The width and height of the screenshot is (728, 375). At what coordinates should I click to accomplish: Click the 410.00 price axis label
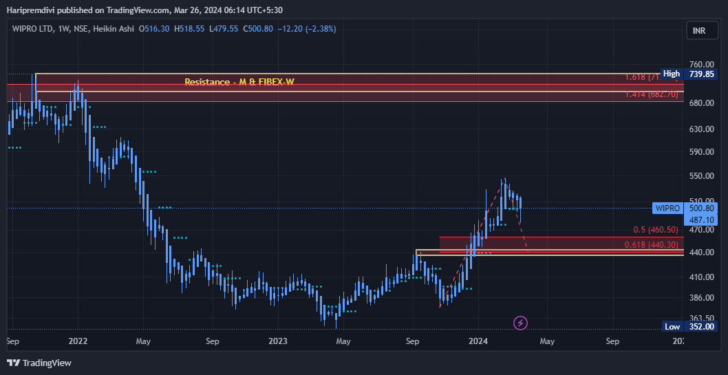coord(702,277)
